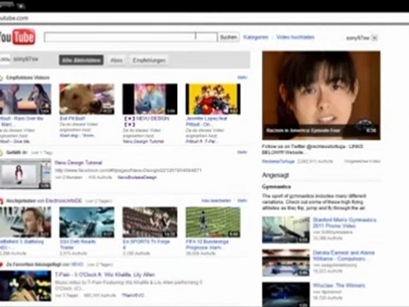Image resolution: width=409 pixels, height=307 pixels.
Task: Switch to the Abos tab
Action: pyautogui.click(x=116, y=60)
